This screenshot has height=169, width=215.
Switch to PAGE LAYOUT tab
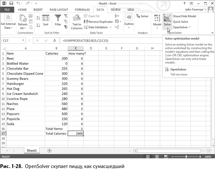59,9
